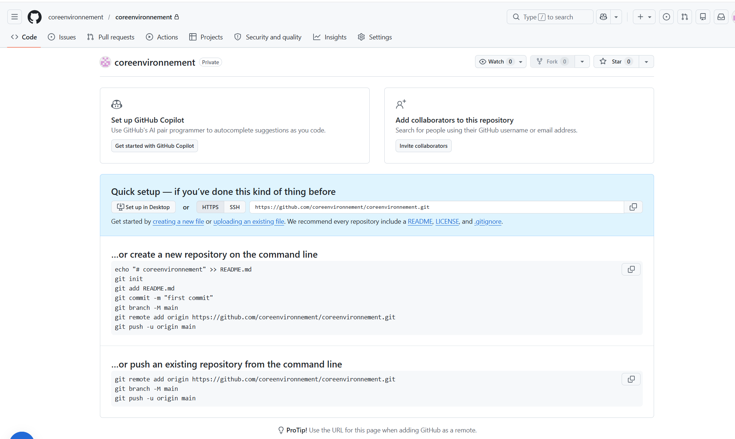Click Invite collaborators button
Viewport: 735px width, 439px height.
[x=423, y=146]
